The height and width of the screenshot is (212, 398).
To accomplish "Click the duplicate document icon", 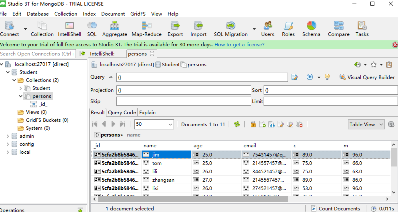I will [x=290, y=124].
